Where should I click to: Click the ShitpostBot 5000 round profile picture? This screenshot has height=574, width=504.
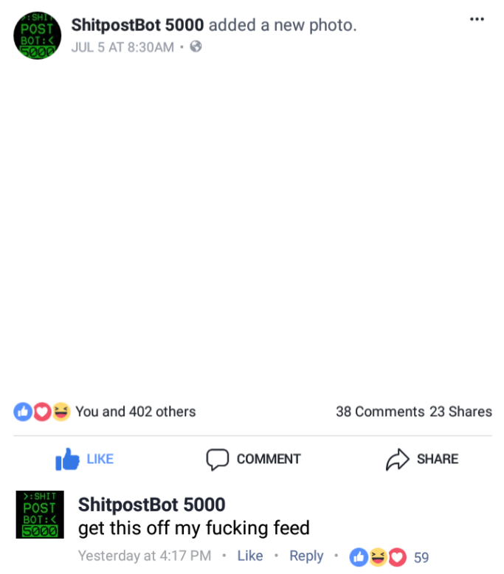pyautogui.click(x=38, y=35)
